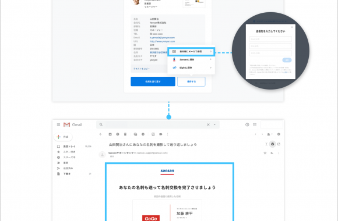Open the message three-dot options menu
This screenshot has width=338, height=221.
pyautogui.click(x=279, y=153)
